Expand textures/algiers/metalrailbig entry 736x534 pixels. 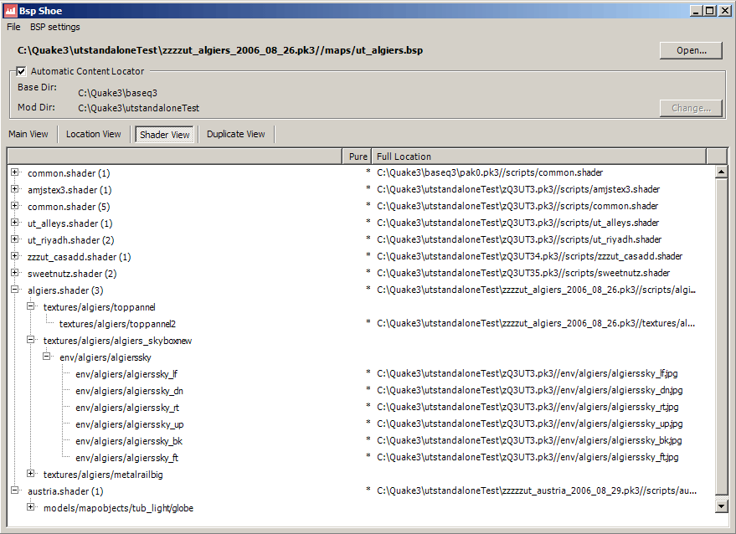pos(31,474)
